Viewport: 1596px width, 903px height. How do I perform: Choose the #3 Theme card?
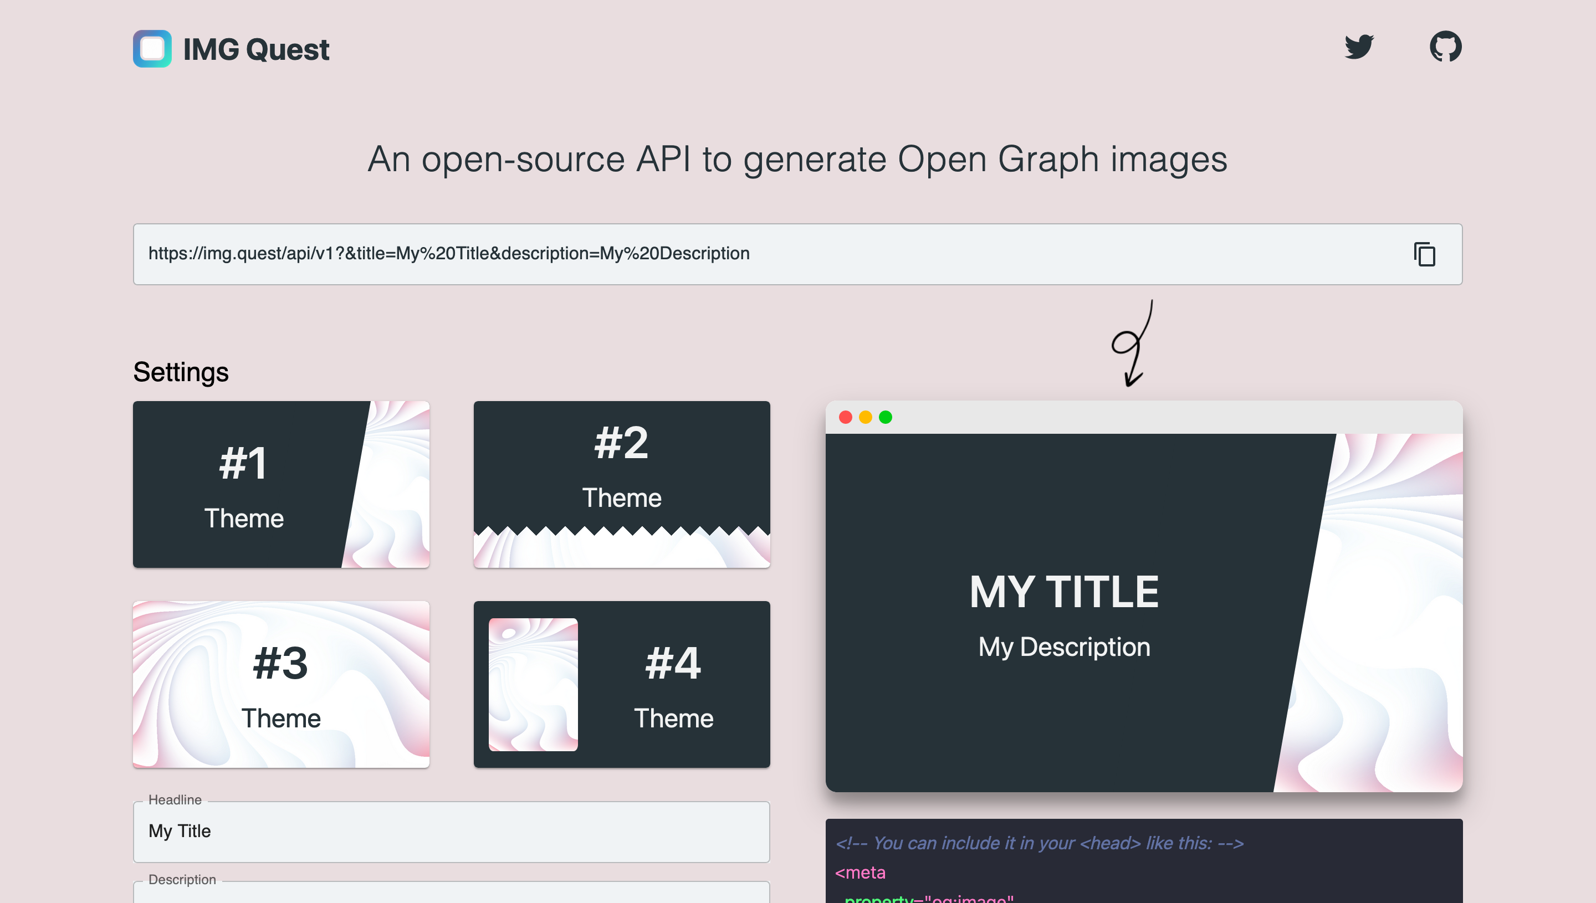[281, 684]
